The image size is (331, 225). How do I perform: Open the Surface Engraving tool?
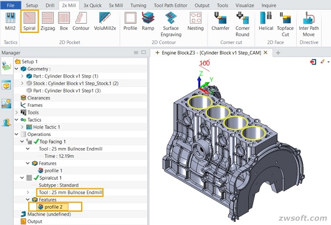pyautogui.click(x=171, y=24)
